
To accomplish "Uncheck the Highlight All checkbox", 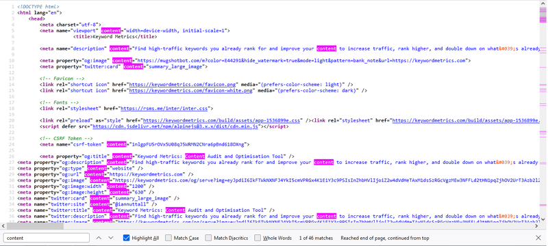I will (x=126, y=238).
